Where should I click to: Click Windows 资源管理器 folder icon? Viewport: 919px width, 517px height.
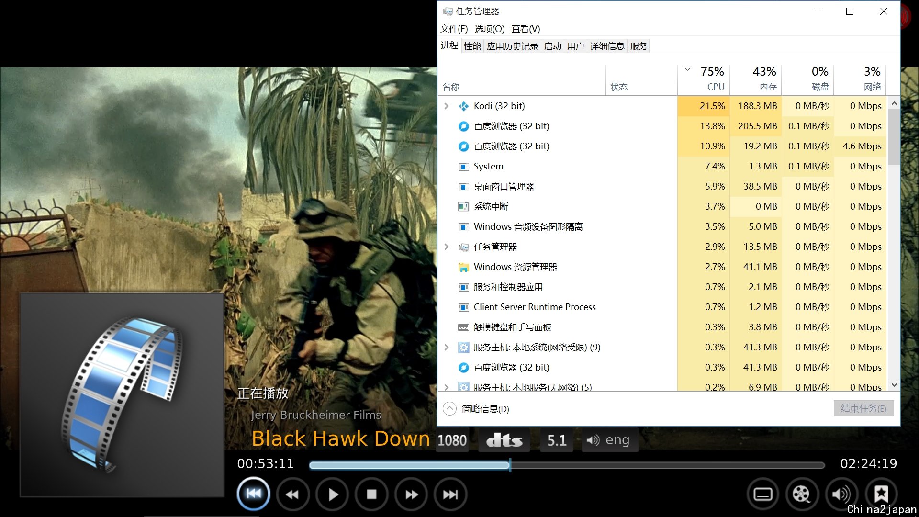(x=463, y=267)
